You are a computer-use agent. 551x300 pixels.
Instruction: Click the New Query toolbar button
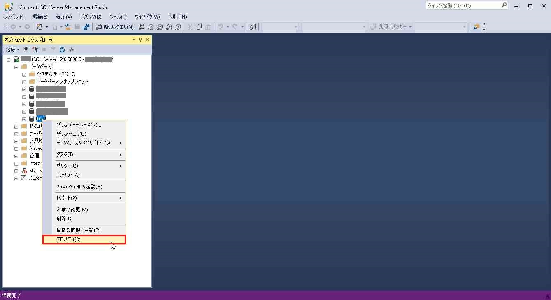point(115,27)
